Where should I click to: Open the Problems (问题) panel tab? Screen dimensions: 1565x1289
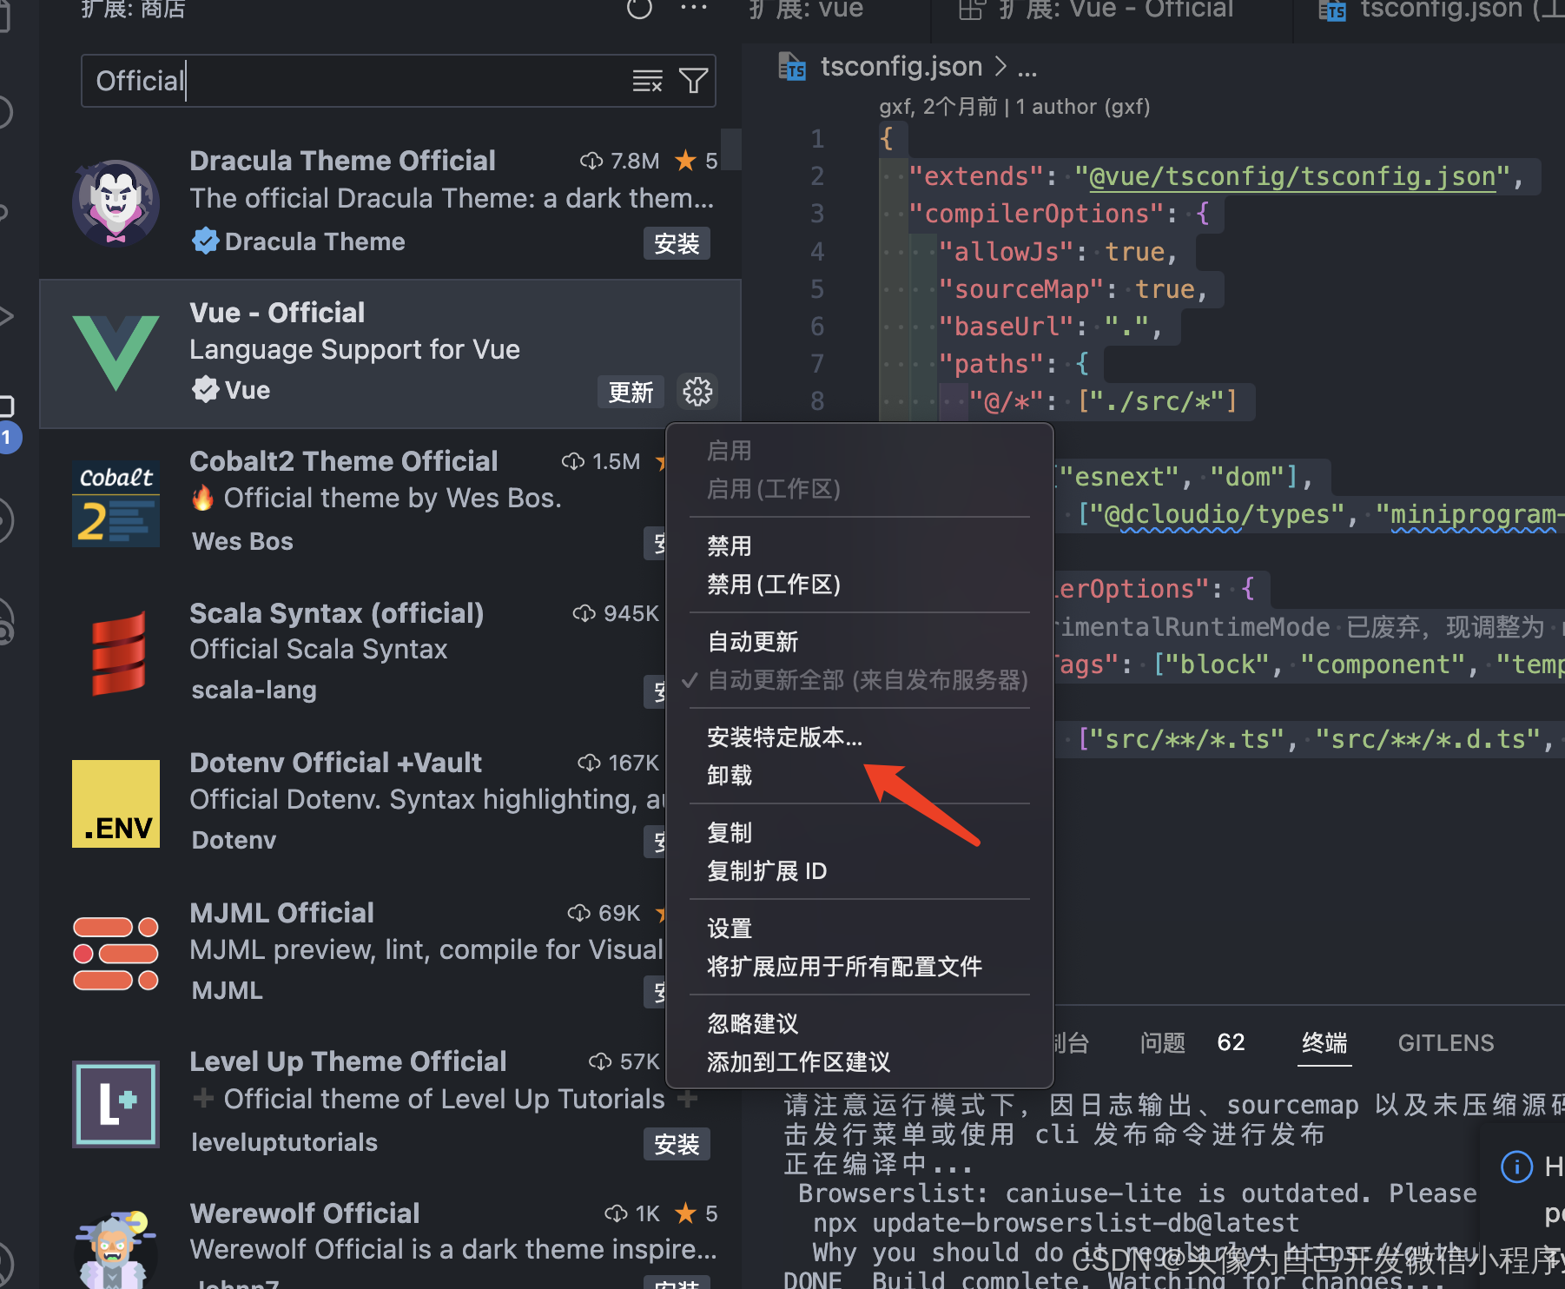pos(1162,1043)
